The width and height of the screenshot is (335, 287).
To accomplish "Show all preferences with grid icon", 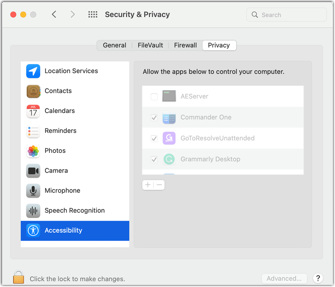I will (93, 15).
